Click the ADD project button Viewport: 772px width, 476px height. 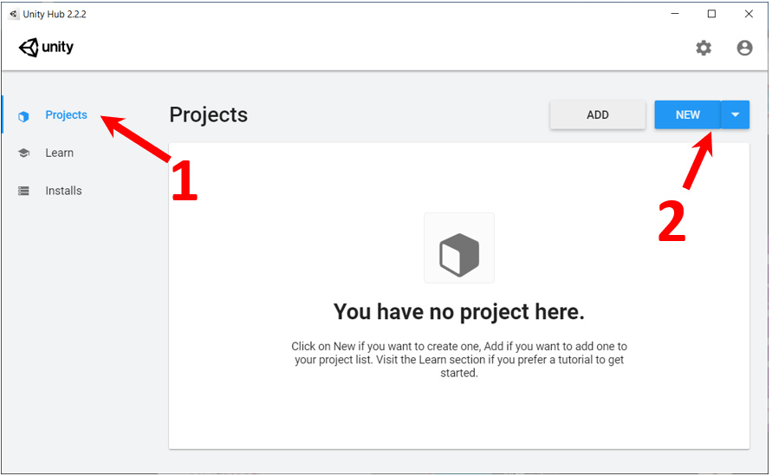tap(598, 114)
